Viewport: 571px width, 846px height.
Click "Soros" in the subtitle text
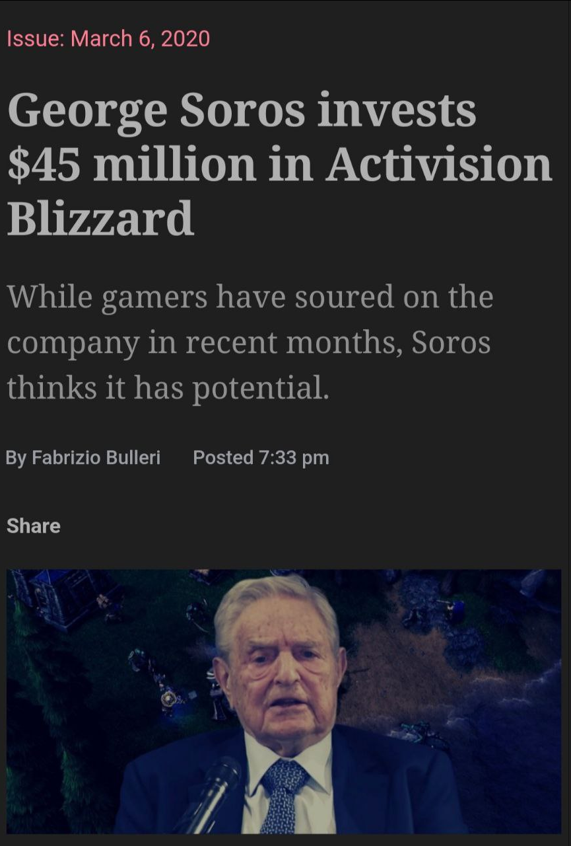coord(451,342)
